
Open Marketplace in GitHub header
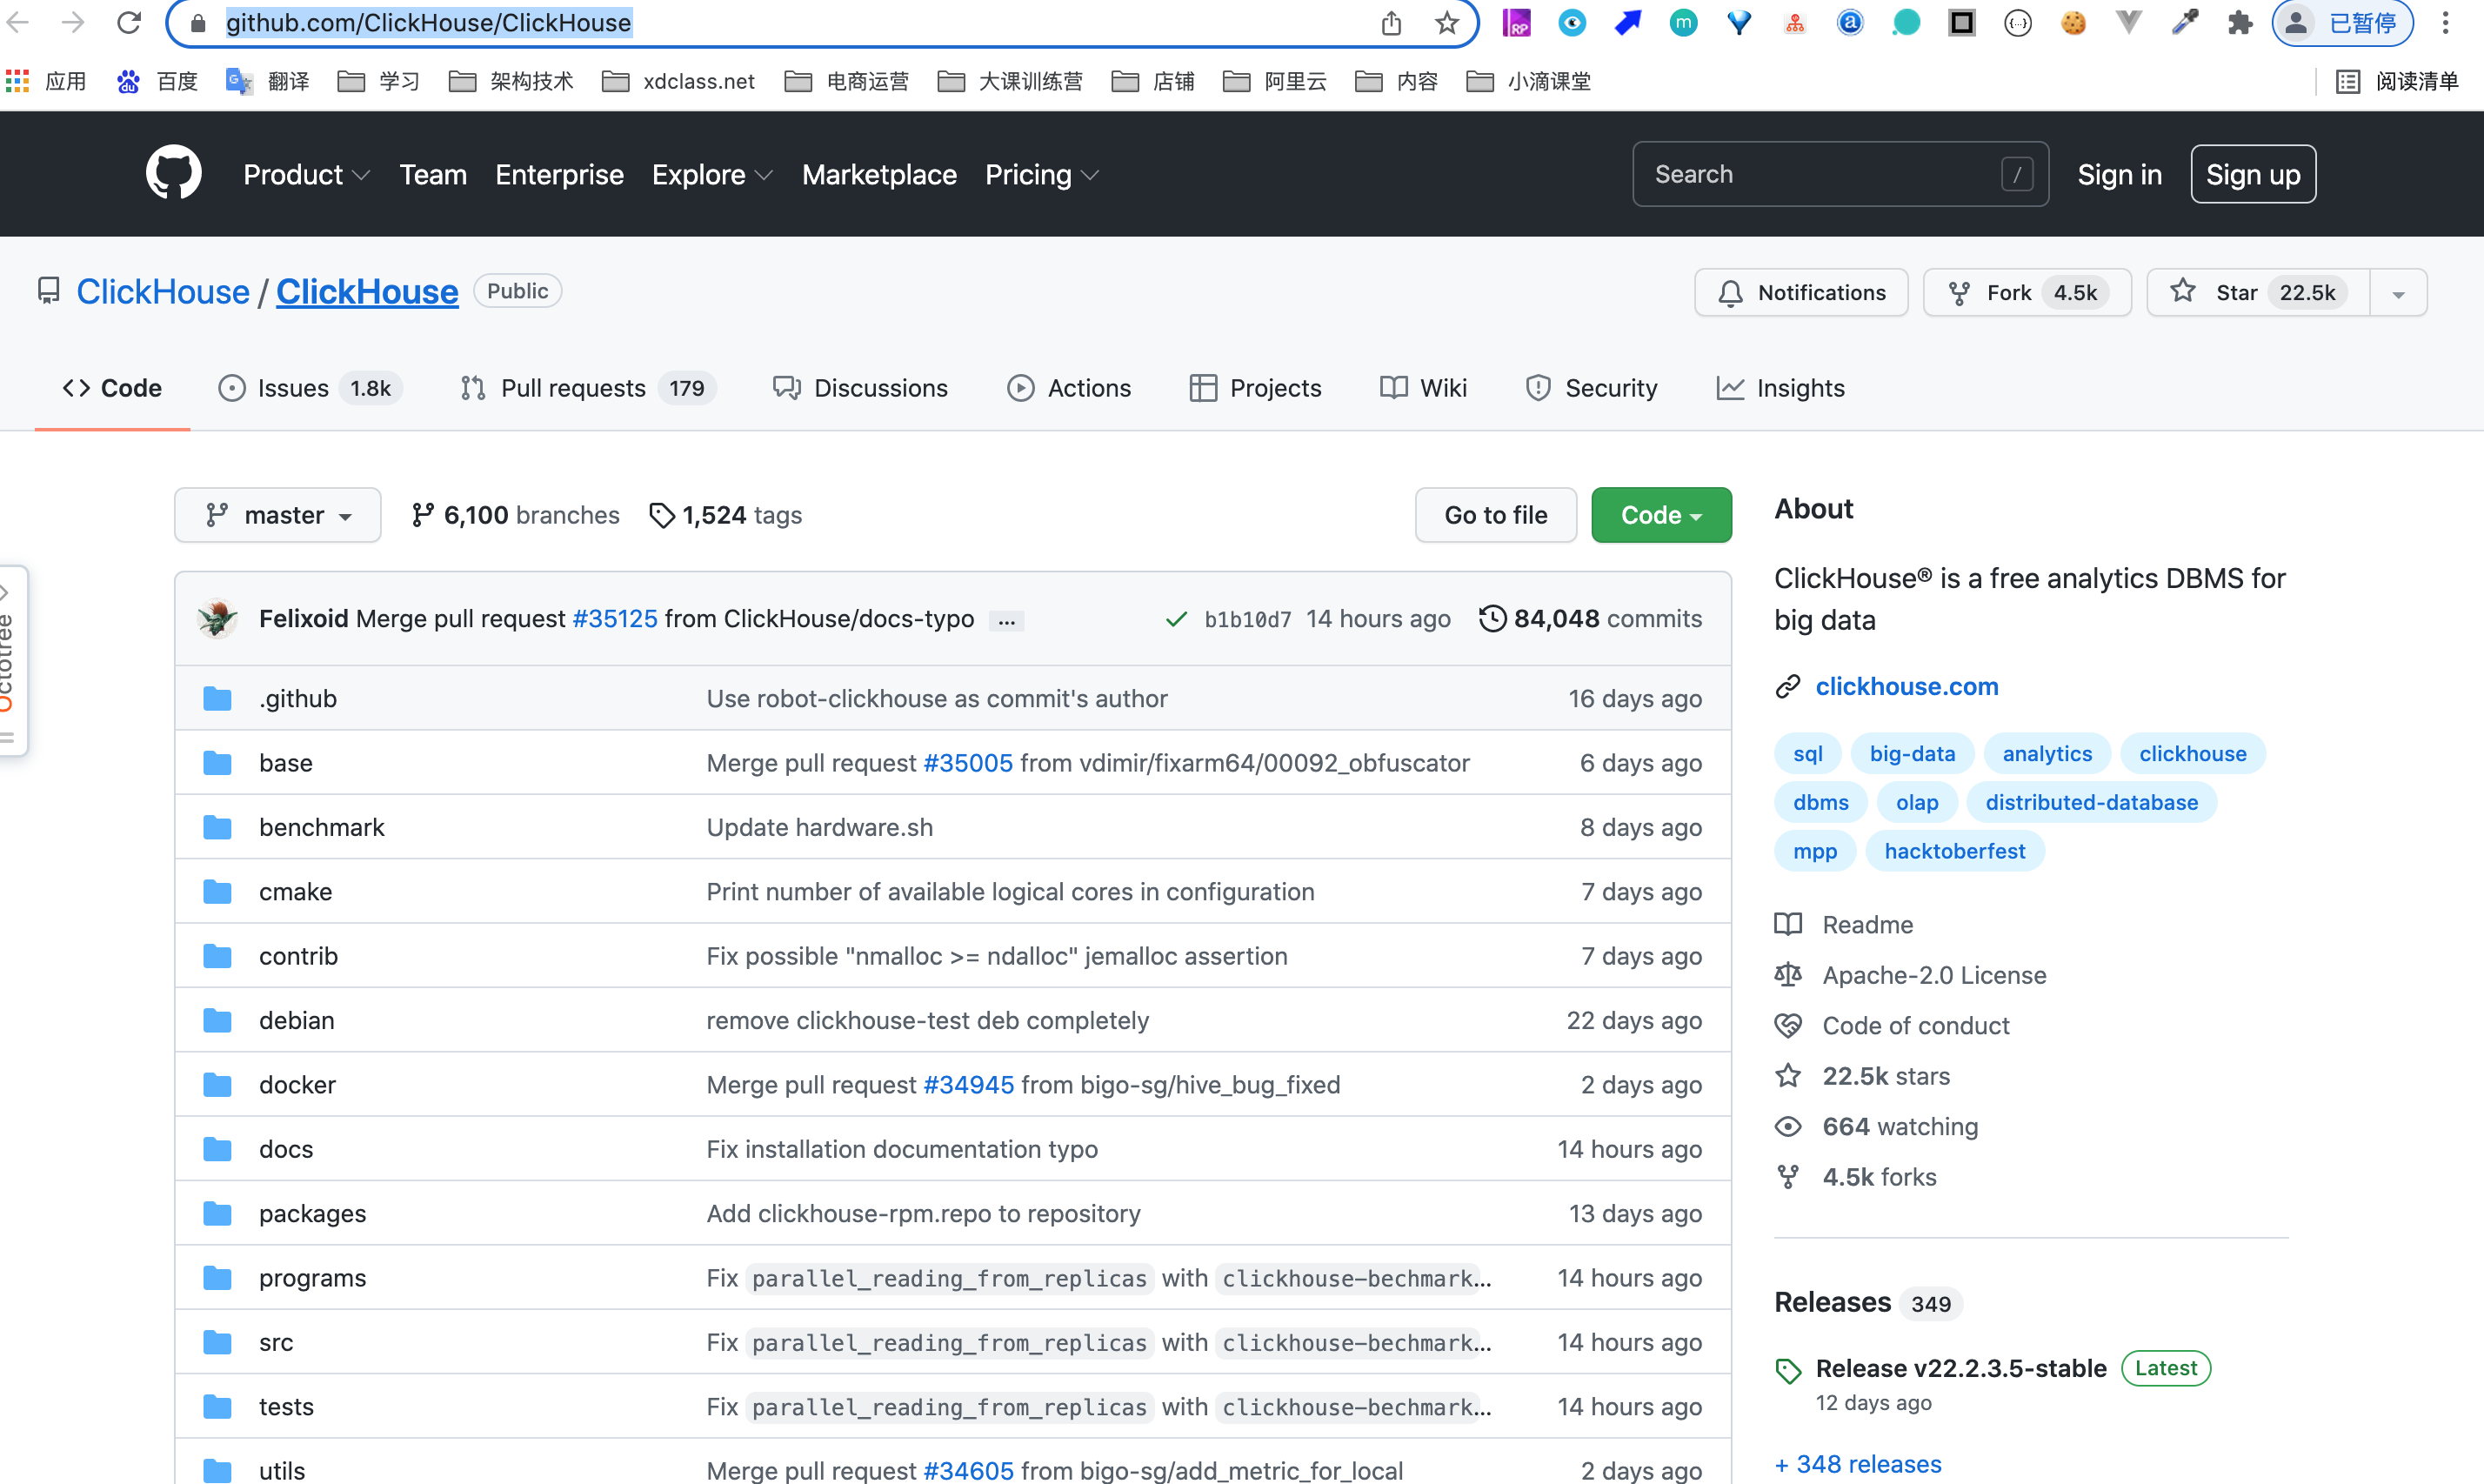pos(878,175)
